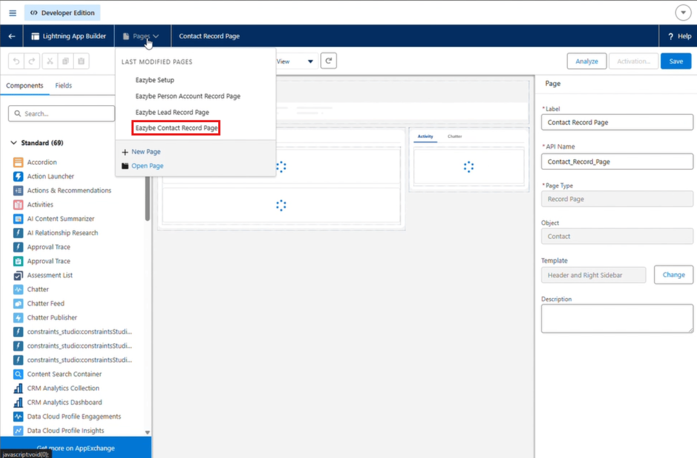Click the Analyze button
The width and height of the screenshot is (697, 458).
point(587,61)
